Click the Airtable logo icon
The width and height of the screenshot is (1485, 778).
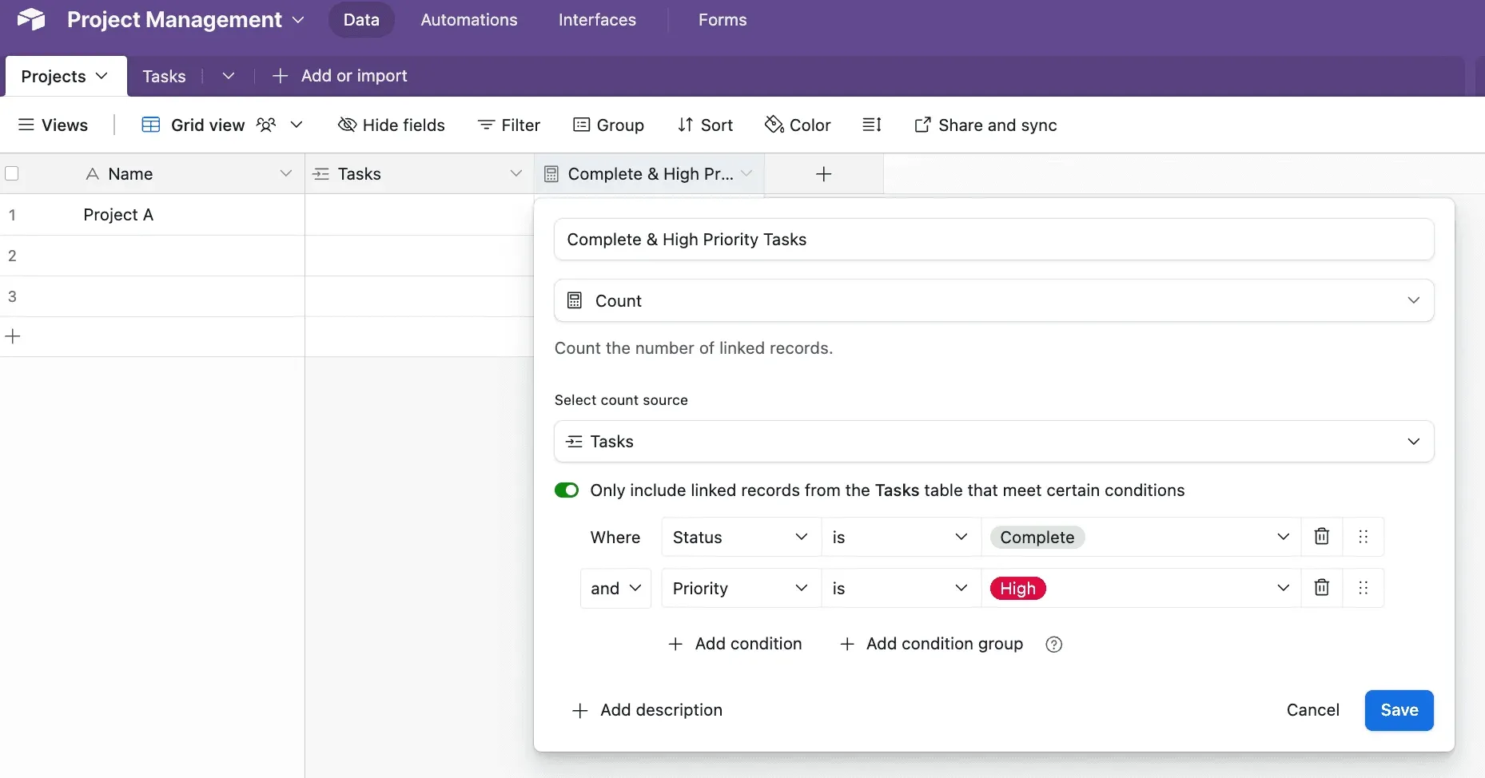coord(31,19)
